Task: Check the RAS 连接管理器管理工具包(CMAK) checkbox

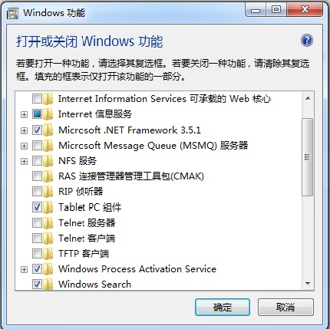Action: [37, 176]
